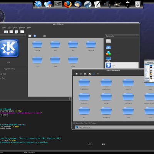Select the config folder in Konqueror
This screenshot has height=154, width=154.
pyautogui.click(x=106, y=99)
